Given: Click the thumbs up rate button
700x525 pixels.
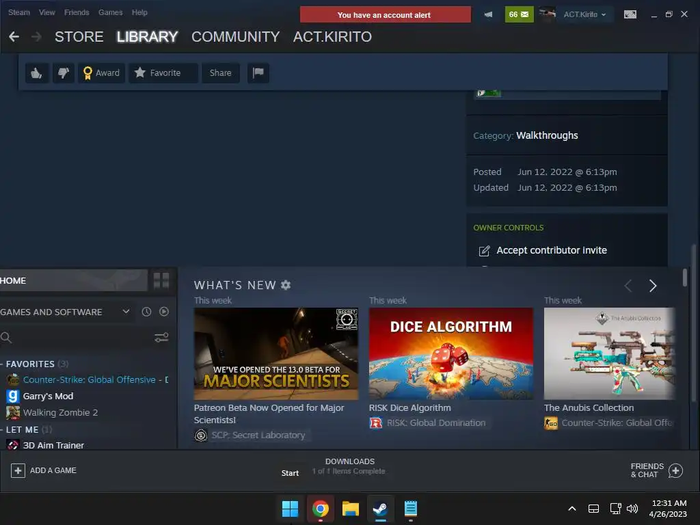Looking at the screenshot, I should pyautogui.click(x=37, y=72).
